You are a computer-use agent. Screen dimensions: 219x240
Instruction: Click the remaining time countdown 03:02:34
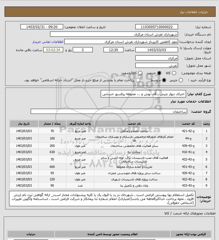53,50
